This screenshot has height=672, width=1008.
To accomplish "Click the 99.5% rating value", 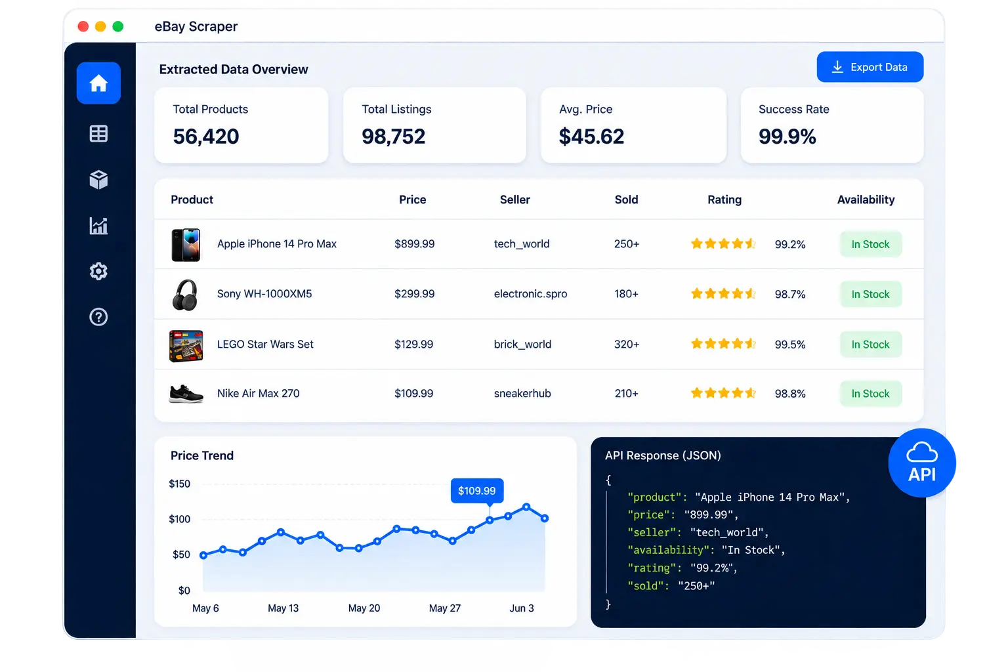I will (790, 345).
